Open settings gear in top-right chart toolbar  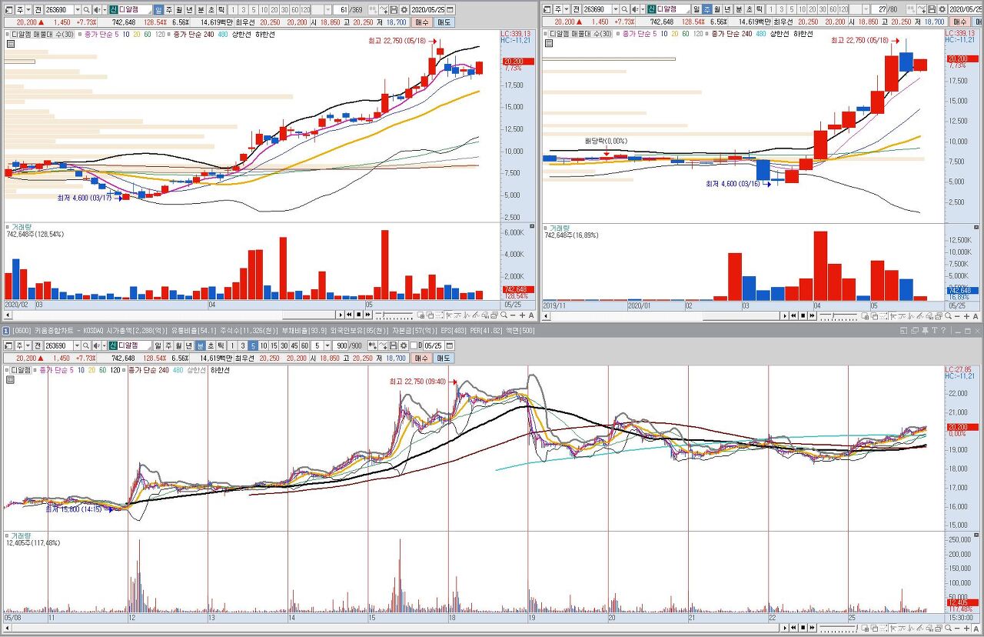click(941, 9)
